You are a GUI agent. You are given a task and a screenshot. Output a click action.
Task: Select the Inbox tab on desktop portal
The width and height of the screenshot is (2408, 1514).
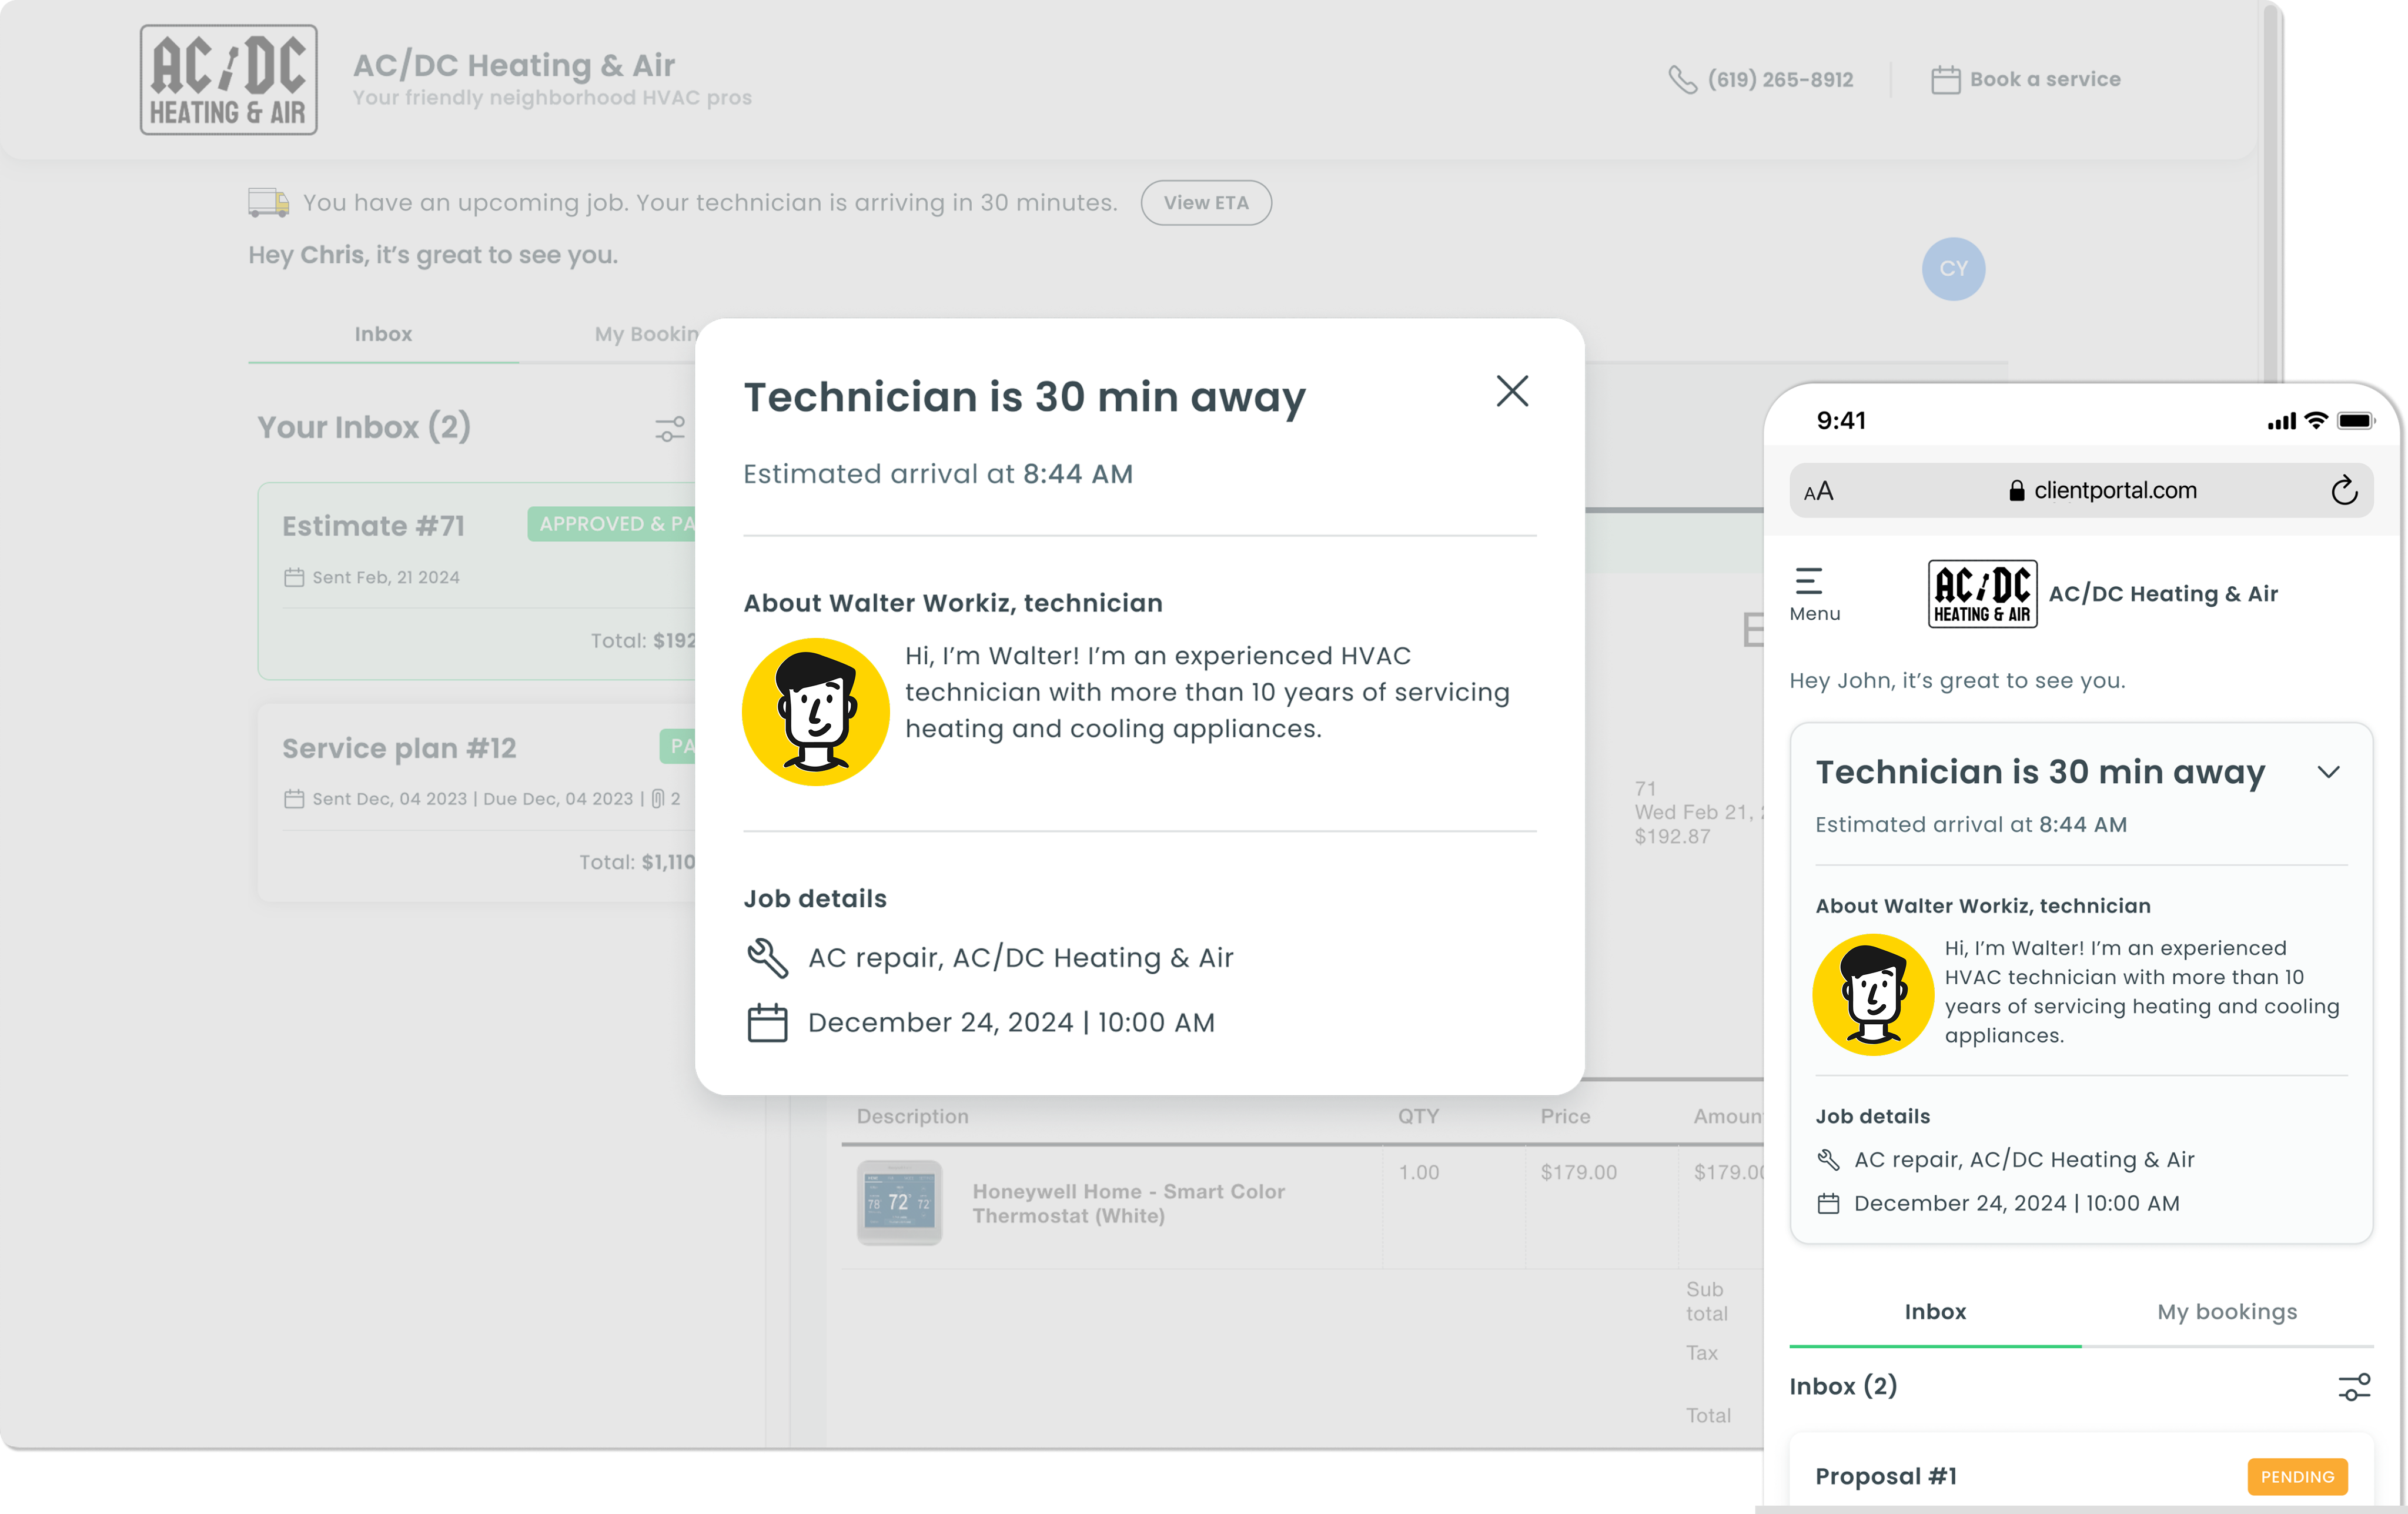(x=383, y=334)
